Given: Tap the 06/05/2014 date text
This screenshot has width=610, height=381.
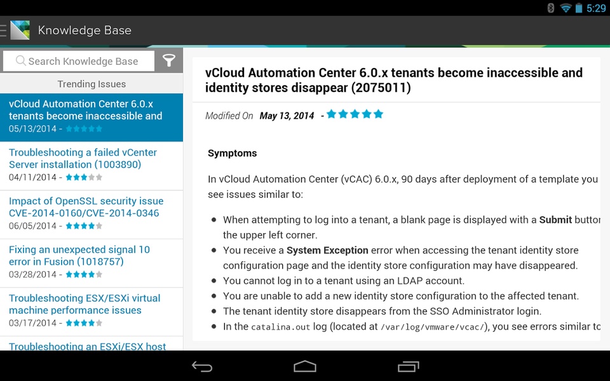Looking at the screenshot, I should coord(32,226).
